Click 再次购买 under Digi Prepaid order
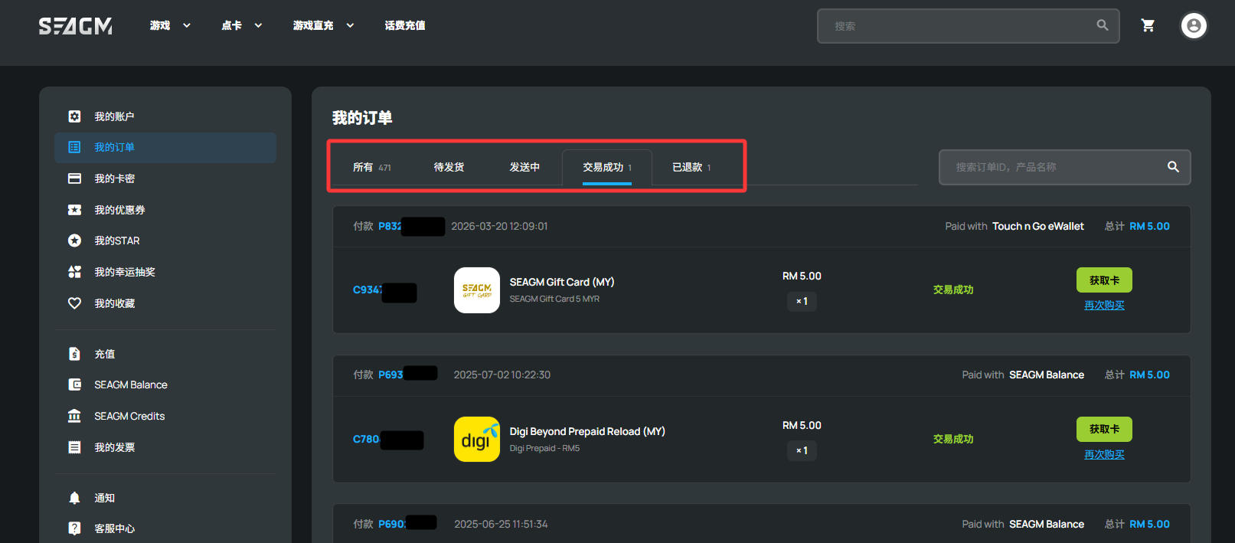The image size is (1235, 543). click(x=1104, y=454)
